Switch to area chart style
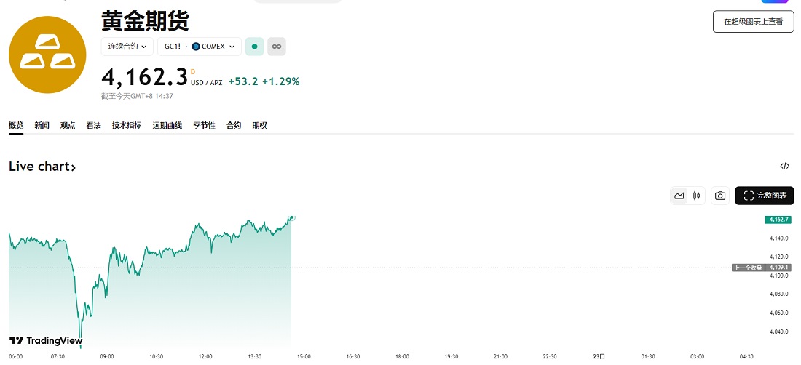Image resolution: width=801 pixels, height=365 pixels. point(679,196)
